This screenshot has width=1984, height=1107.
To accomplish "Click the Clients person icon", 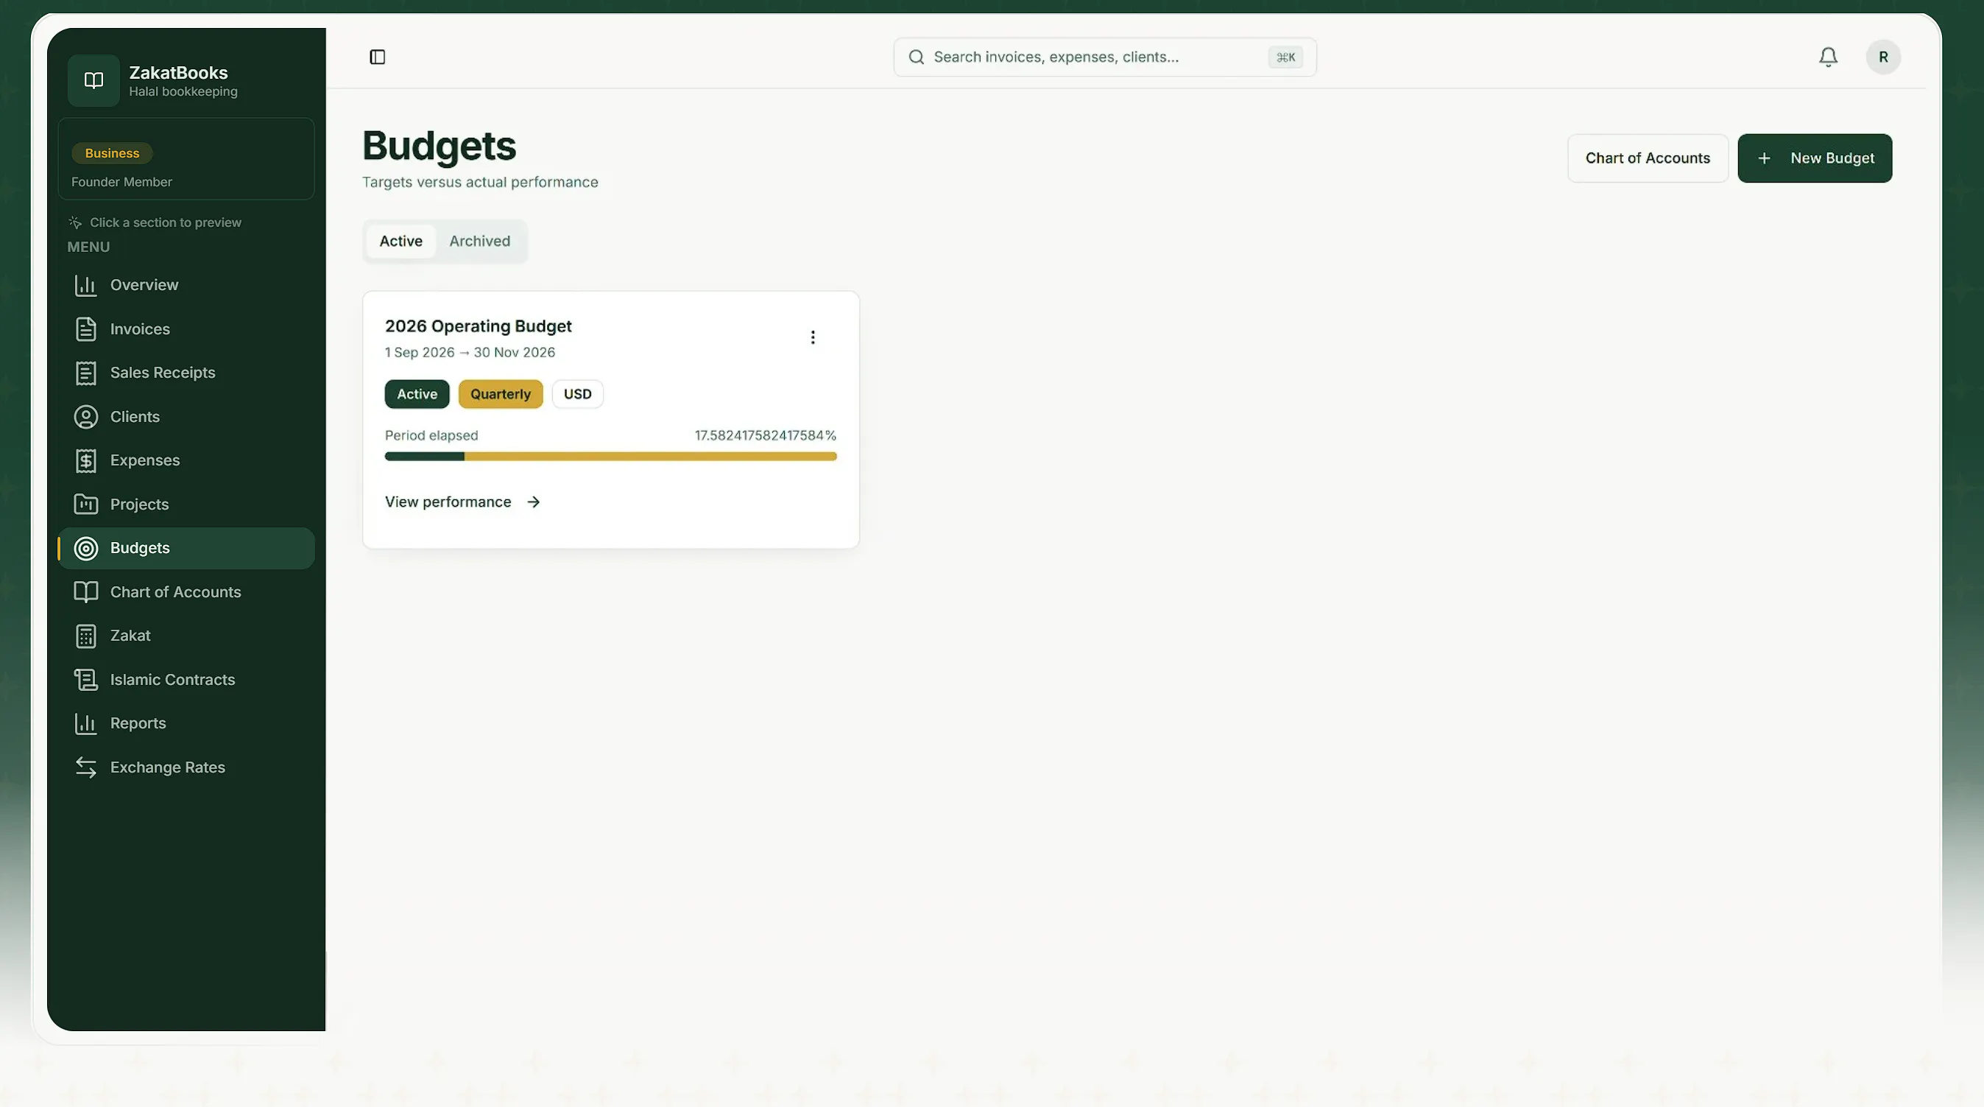I will coord(85,417).
